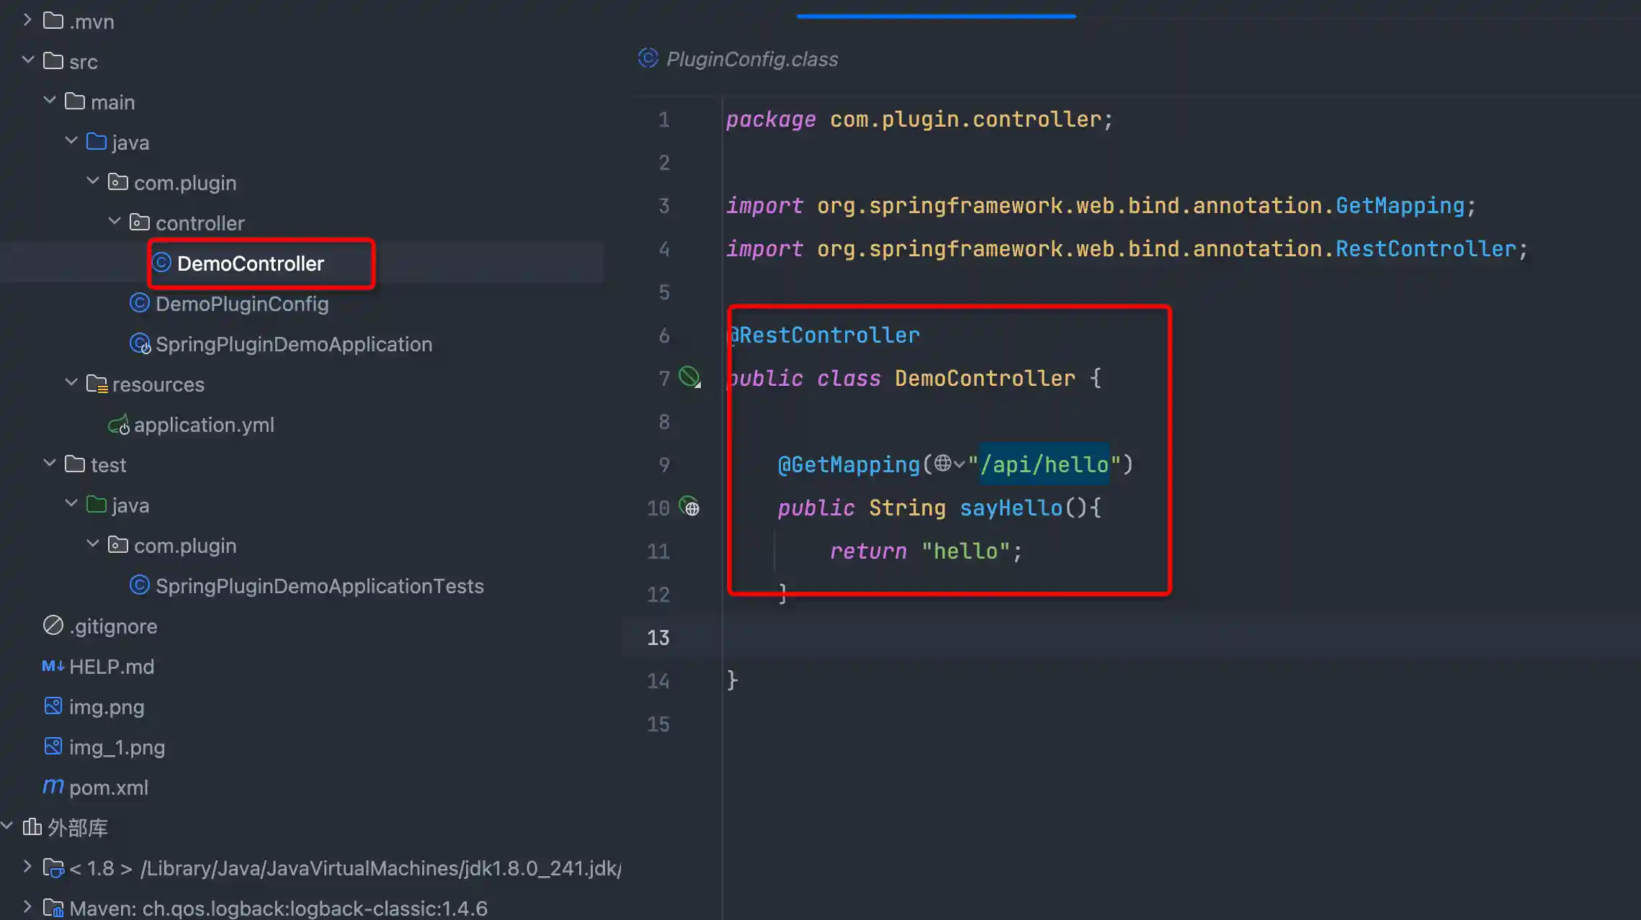Image resolution: width=1641 pixels, height=920 pixels.
Task: Collapse the src folder
Action: coord(28,60)
